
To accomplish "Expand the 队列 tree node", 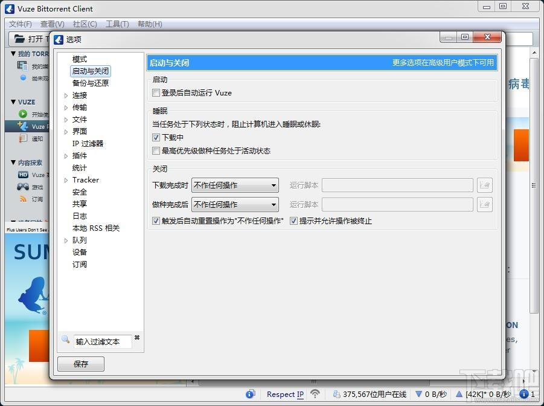I will [66, 240].
